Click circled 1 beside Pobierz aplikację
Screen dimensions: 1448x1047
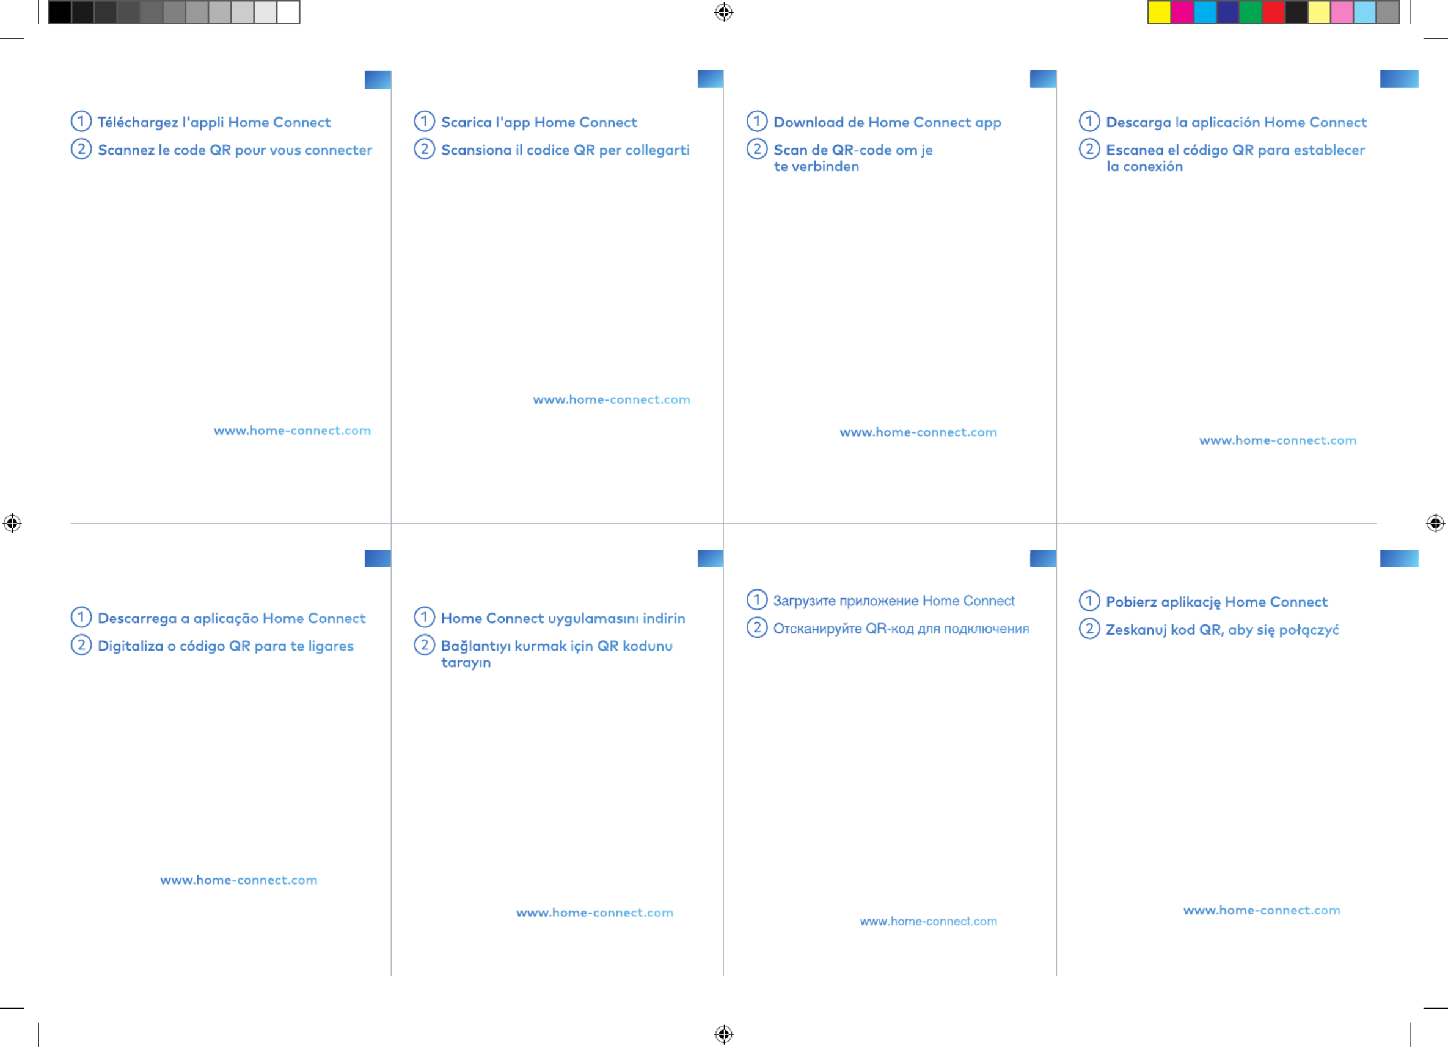pos(1089,600)
